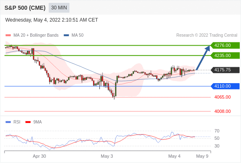The width and height of the screenshot is (241, 163).
Task: Click the 4008.00 support level label
Action: [x=223, y=111]
